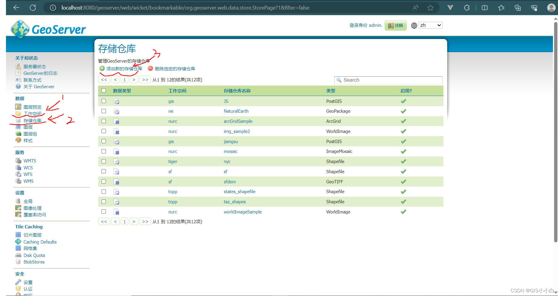Sort by the 启用? column header
This screenshot has height=296, width=558.
406,91
